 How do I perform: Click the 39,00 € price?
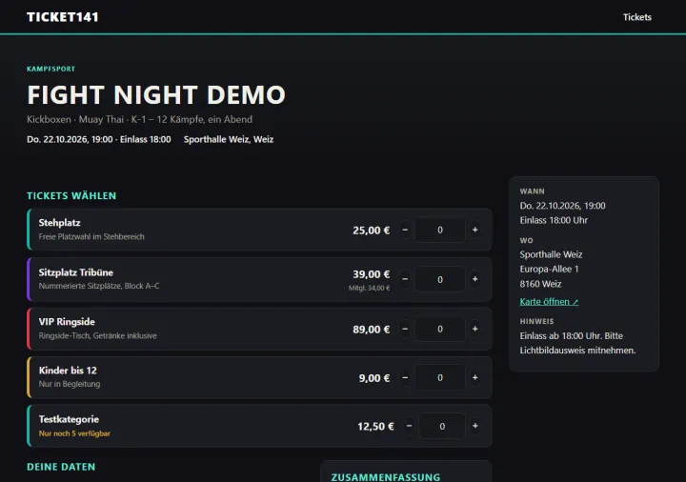tap(371, 274)
